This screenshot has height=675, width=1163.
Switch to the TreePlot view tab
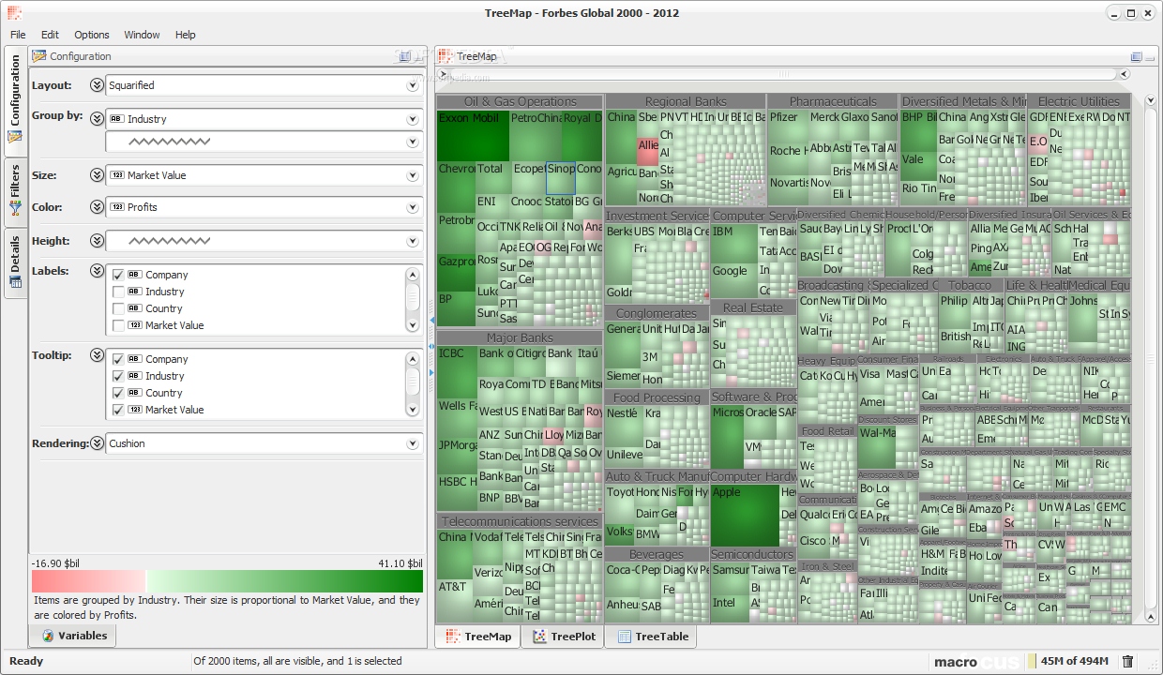[x=564, y=637]
